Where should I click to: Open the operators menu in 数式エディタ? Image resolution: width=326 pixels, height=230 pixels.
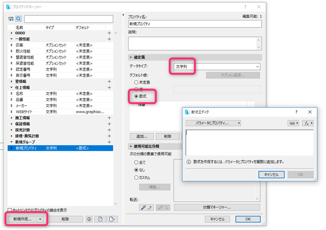click(x=293, y=123)
